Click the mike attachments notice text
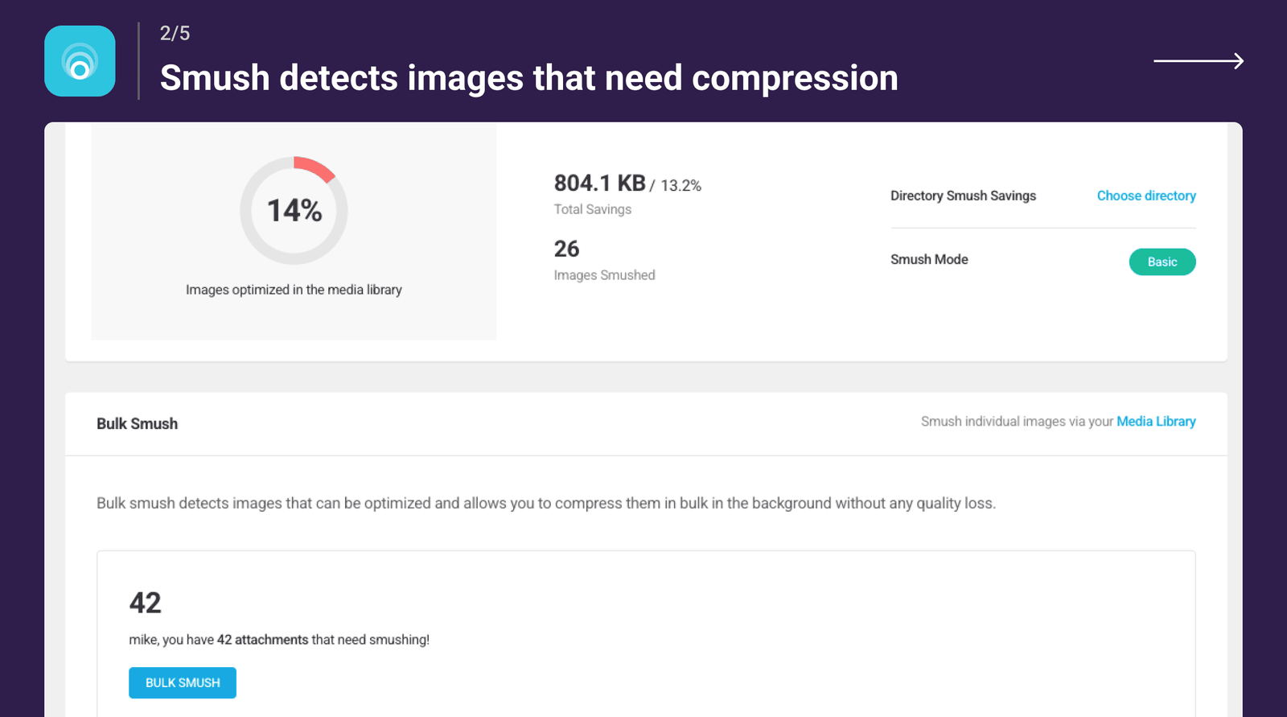Screen dimensions: 1287x717 [x=279, y=640]
